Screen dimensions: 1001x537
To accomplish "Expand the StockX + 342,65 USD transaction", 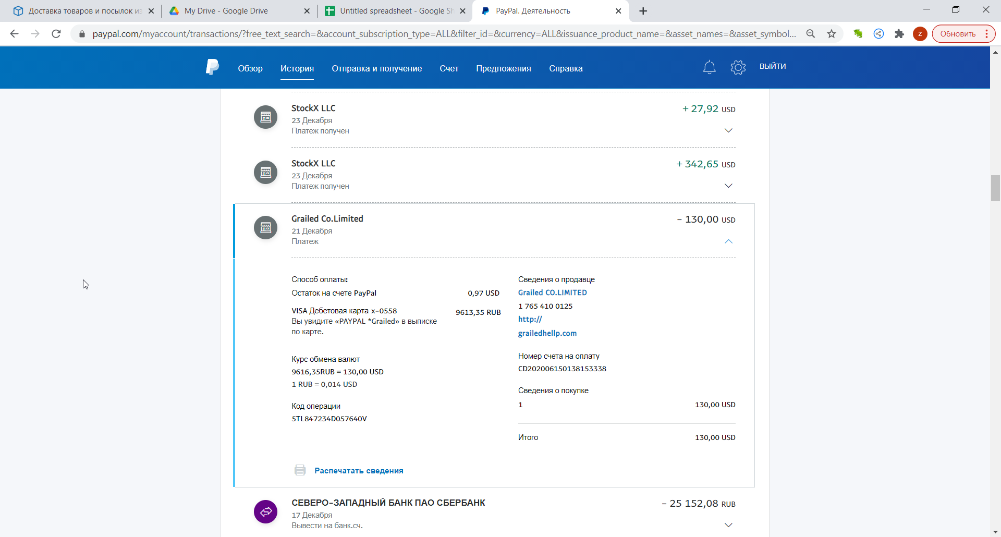I will click(x=728, y=186).
